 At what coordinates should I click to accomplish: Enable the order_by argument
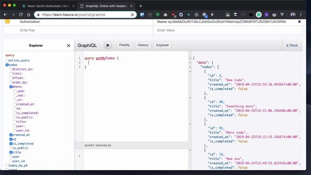tap(11, 82)
